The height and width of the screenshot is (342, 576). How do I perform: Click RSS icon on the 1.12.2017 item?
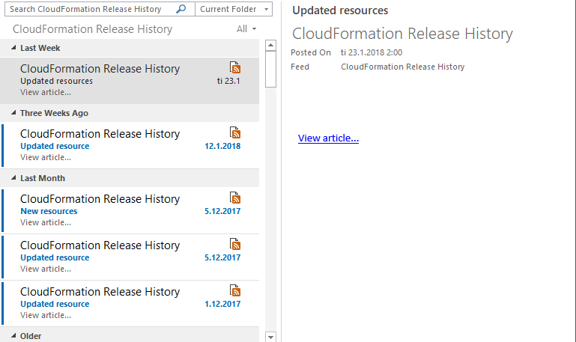pos(235,290)
